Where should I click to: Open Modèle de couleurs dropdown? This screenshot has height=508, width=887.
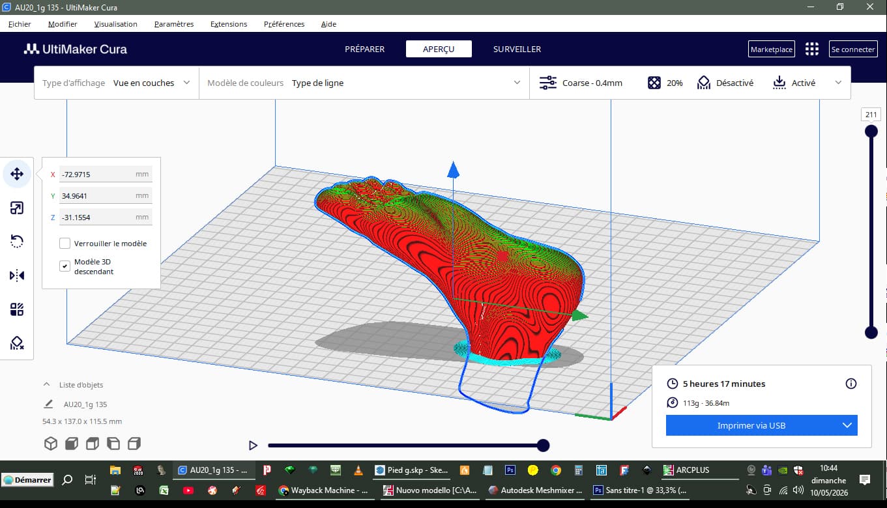(x=364, y=83)
